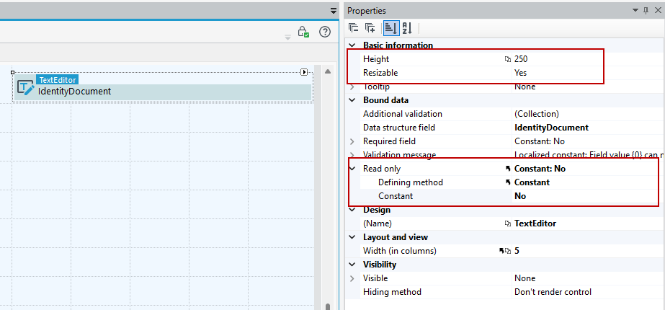Click the arrow marker beside Read only value
Image resolution: width=665 pixels, height=310 pixels.
pos(508,169)
